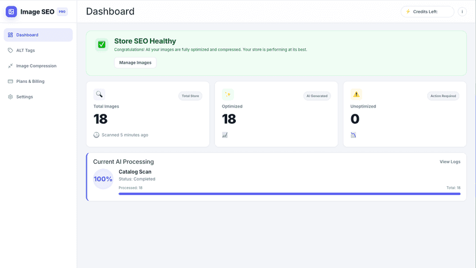This screenshot has width=476, height=268.
Task: Open Plans & Billing page
Action: pyautogui.click(x=39, y=82)
